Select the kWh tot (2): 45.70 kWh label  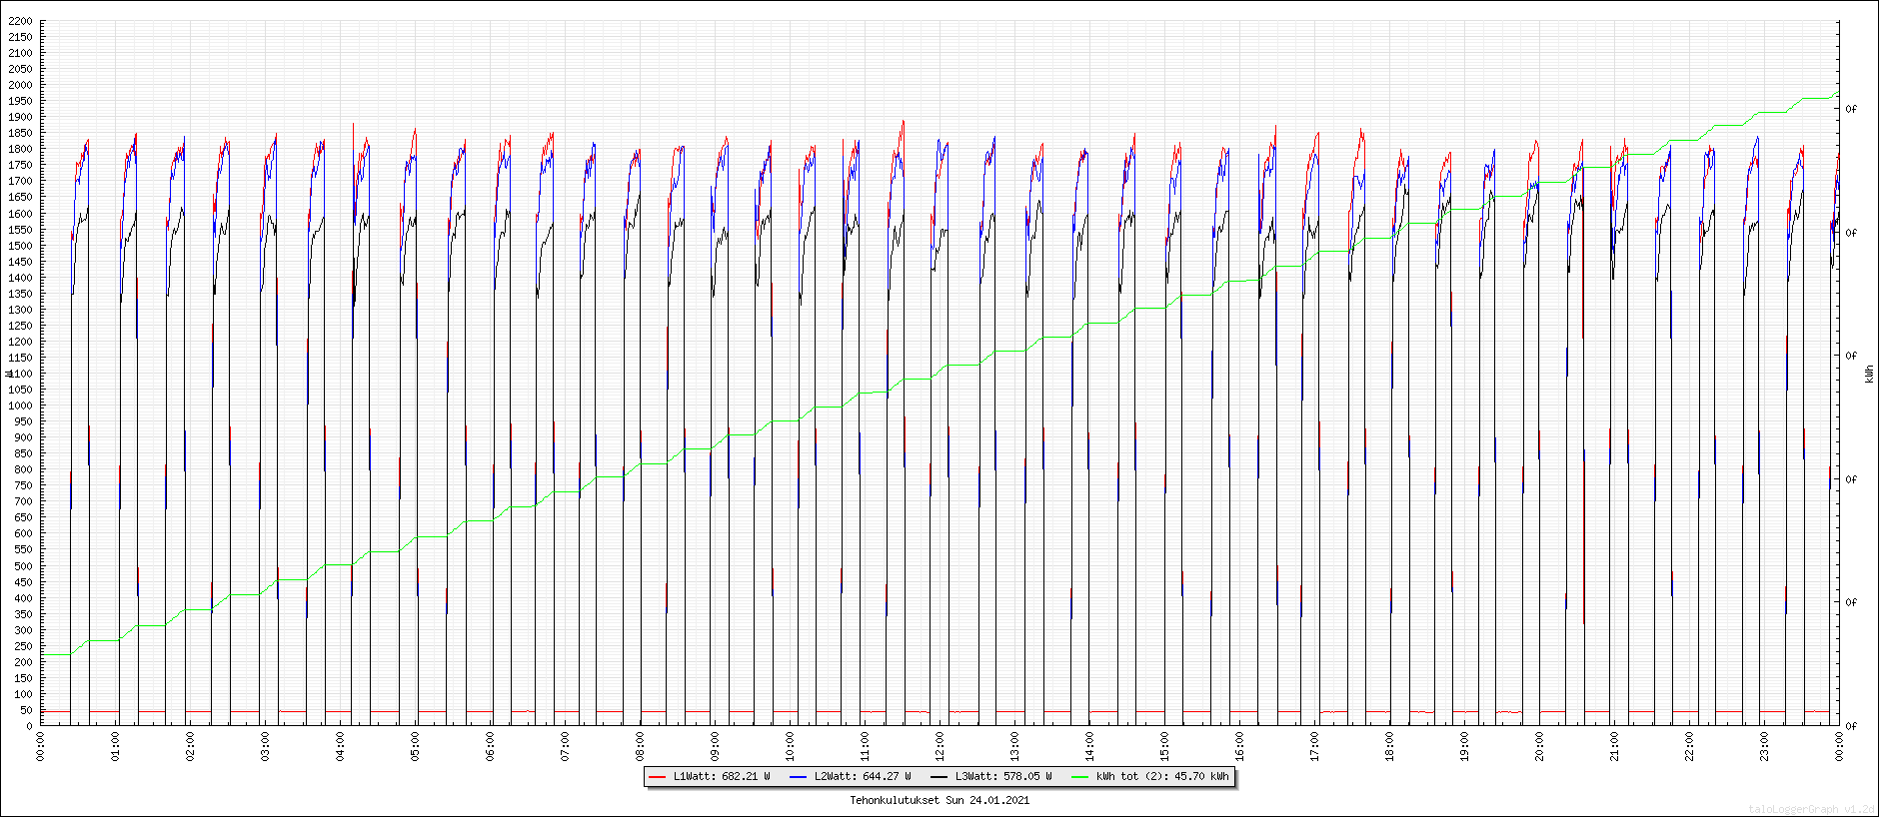[1162, 776]
